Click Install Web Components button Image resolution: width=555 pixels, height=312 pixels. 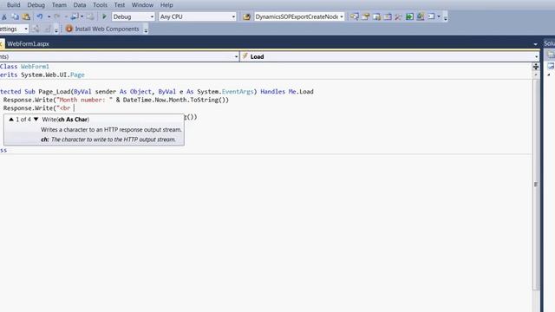point(102,29)
